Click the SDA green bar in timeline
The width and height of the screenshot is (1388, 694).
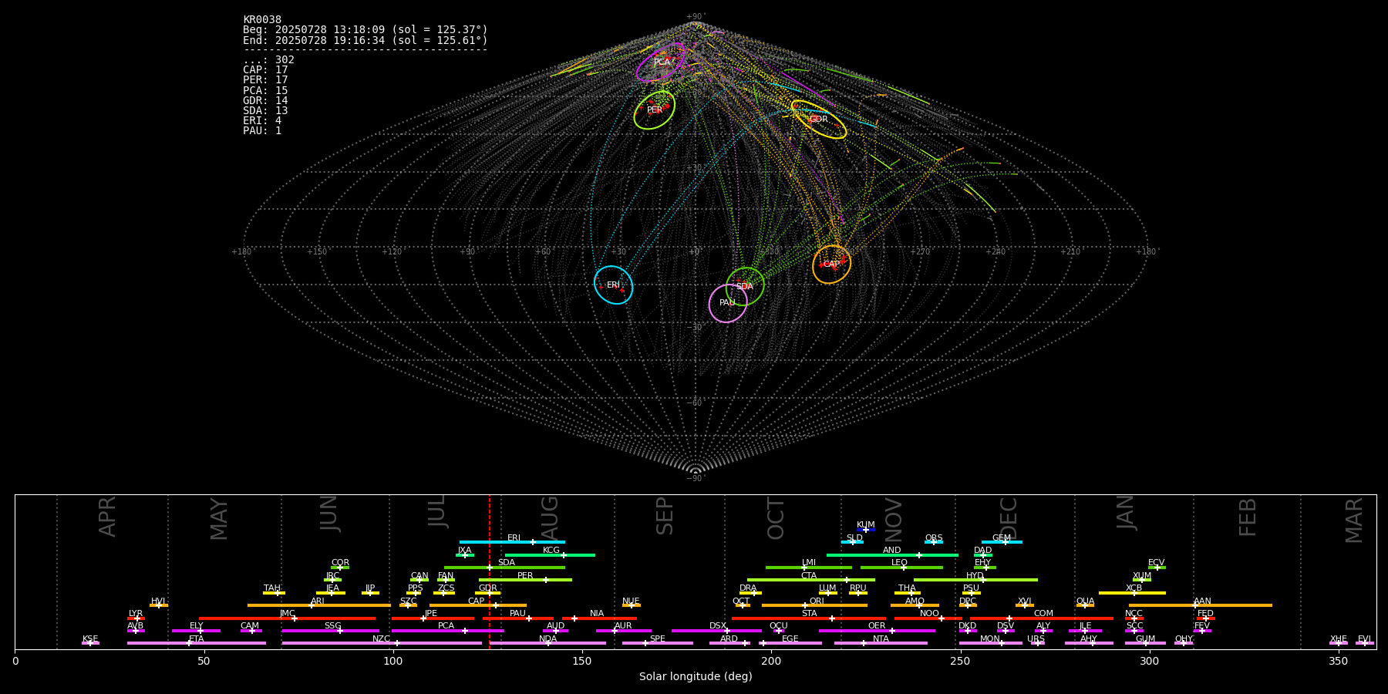pyautogui.click(x=504, y=568)
